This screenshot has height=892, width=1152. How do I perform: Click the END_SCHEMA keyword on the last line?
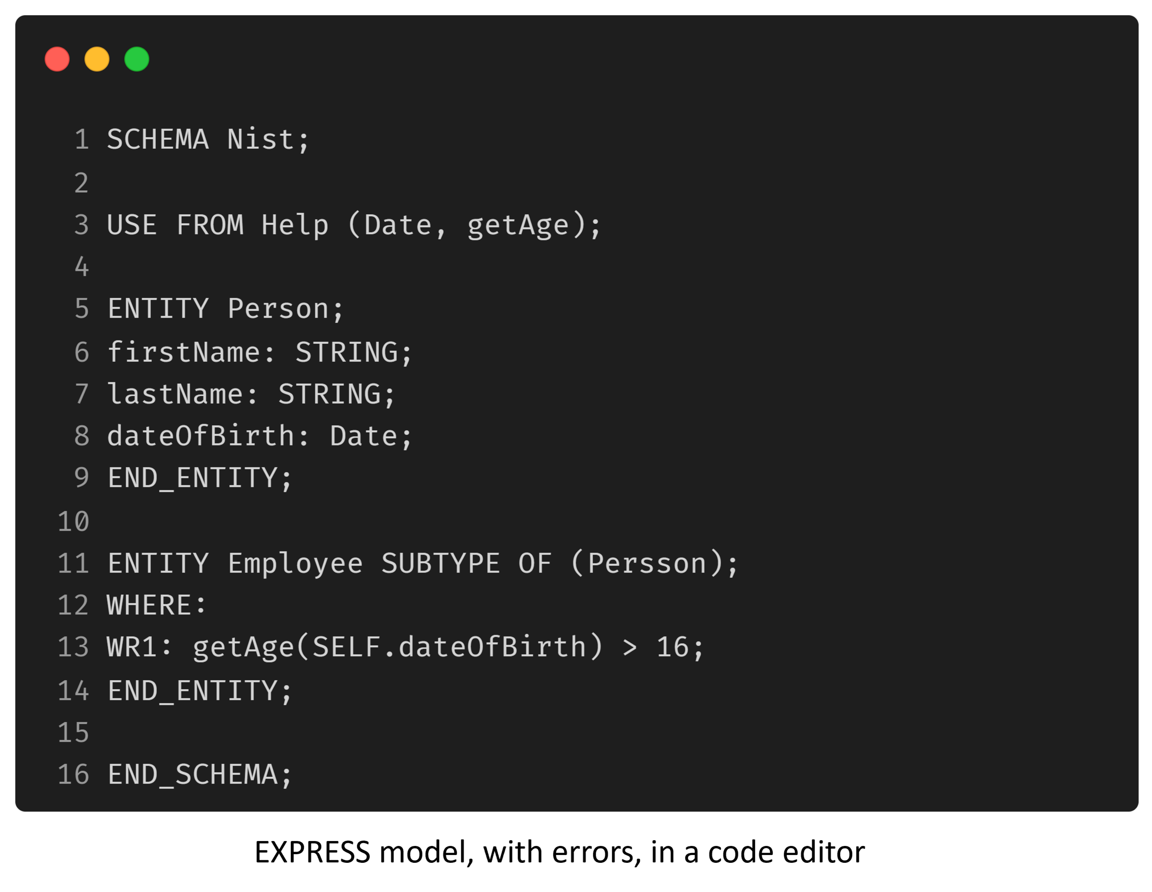193,775
